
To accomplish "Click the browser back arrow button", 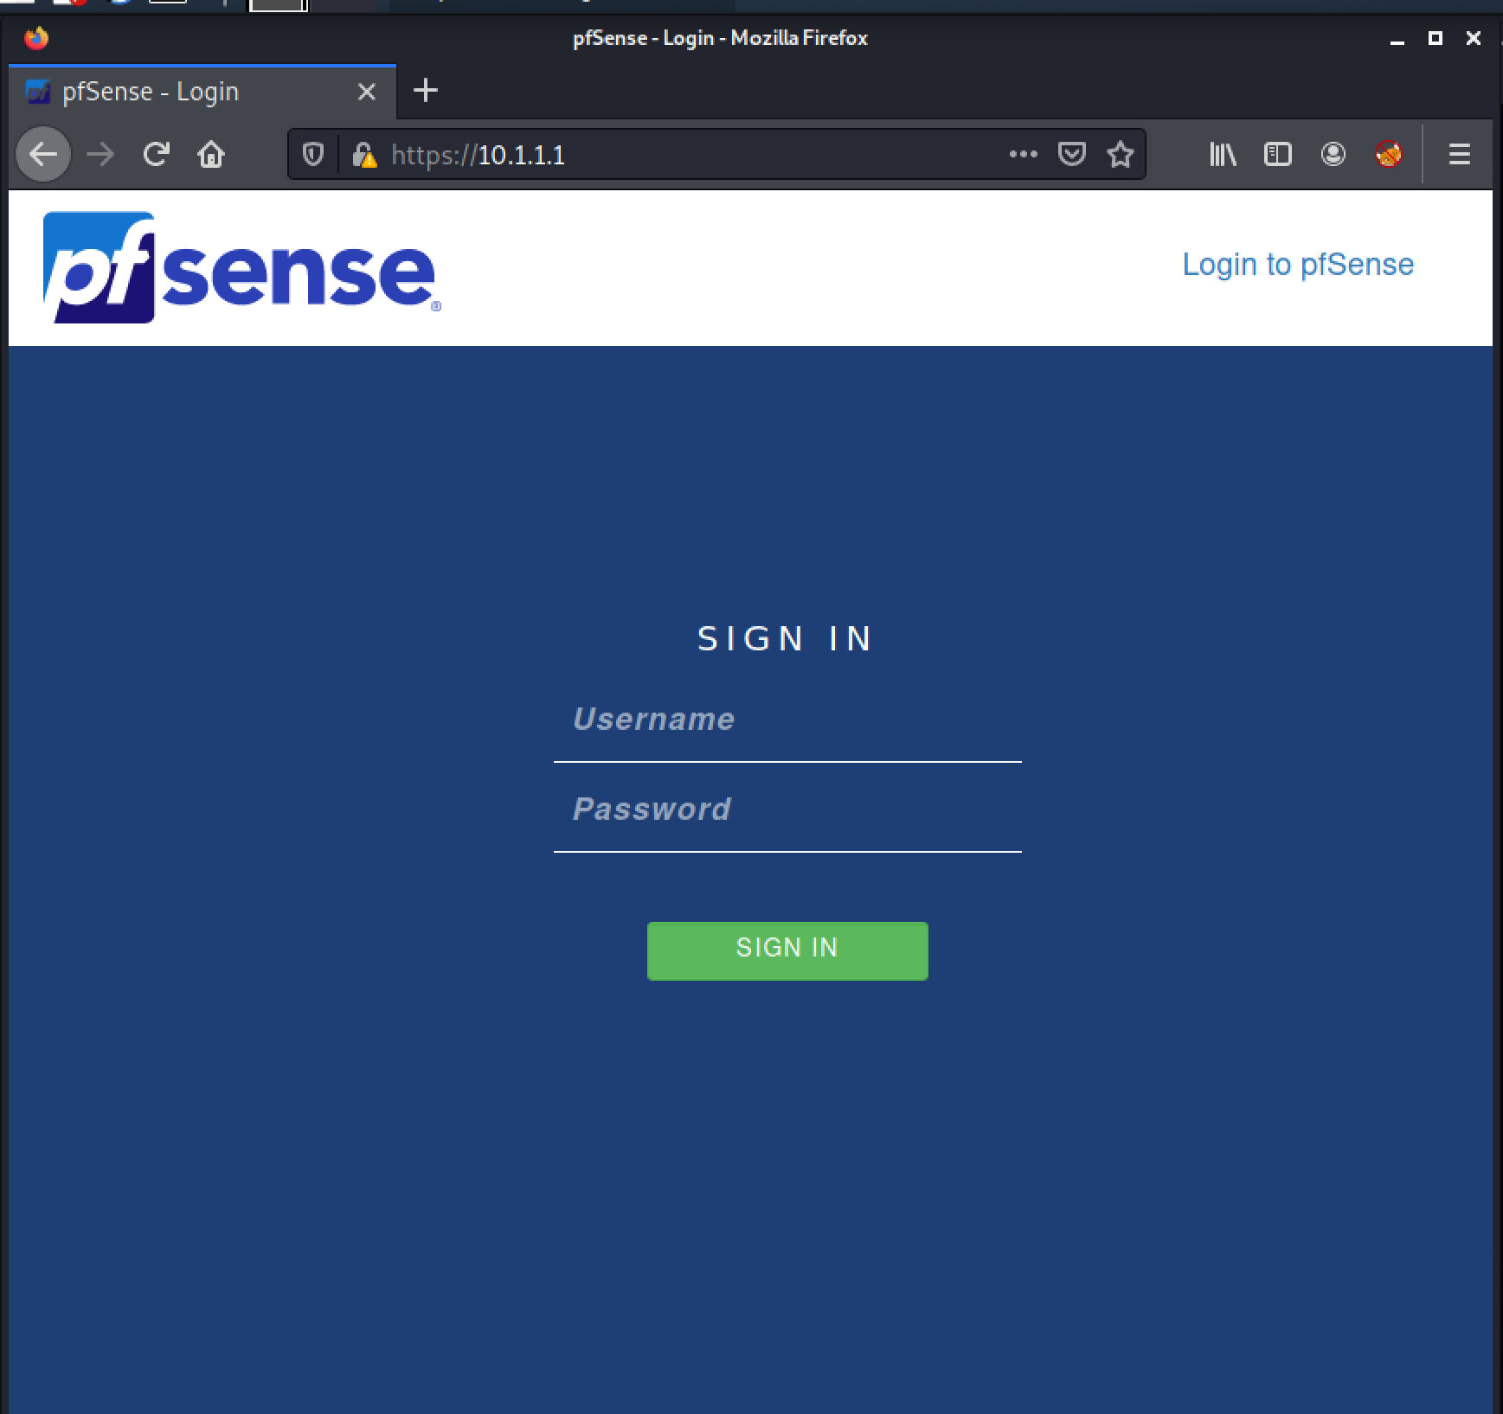I will 43,155.
